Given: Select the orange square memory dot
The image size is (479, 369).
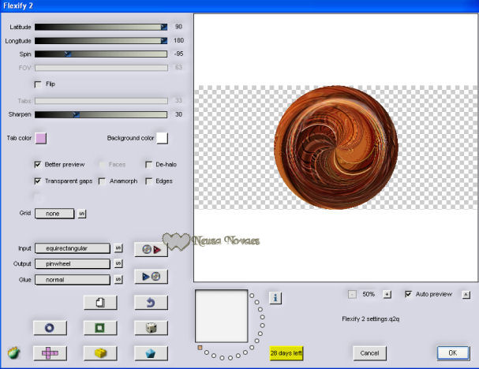Looking at the screenshot, I should click(x=200, y=348).
